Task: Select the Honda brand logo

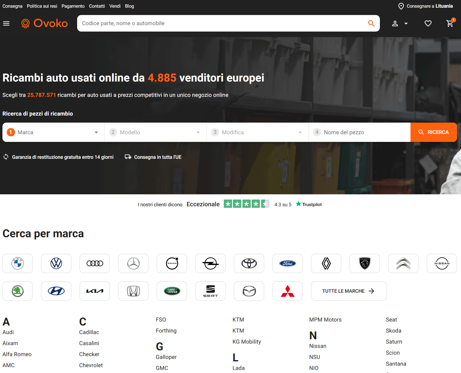Action: click(x=133, y=291)
